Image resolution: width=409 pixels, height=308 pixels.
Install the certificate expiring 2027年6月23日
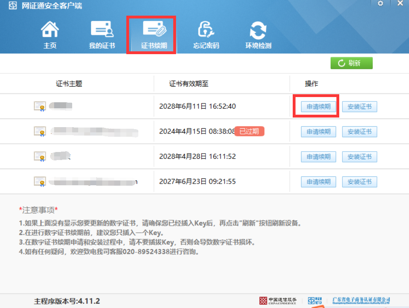click(359, 182)
